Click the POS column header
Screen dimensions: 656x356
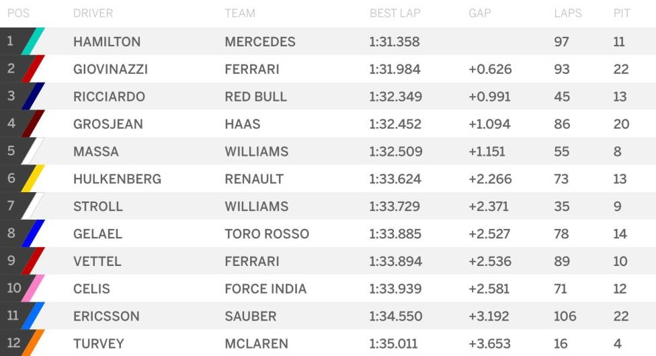click(x=18, y=13)
